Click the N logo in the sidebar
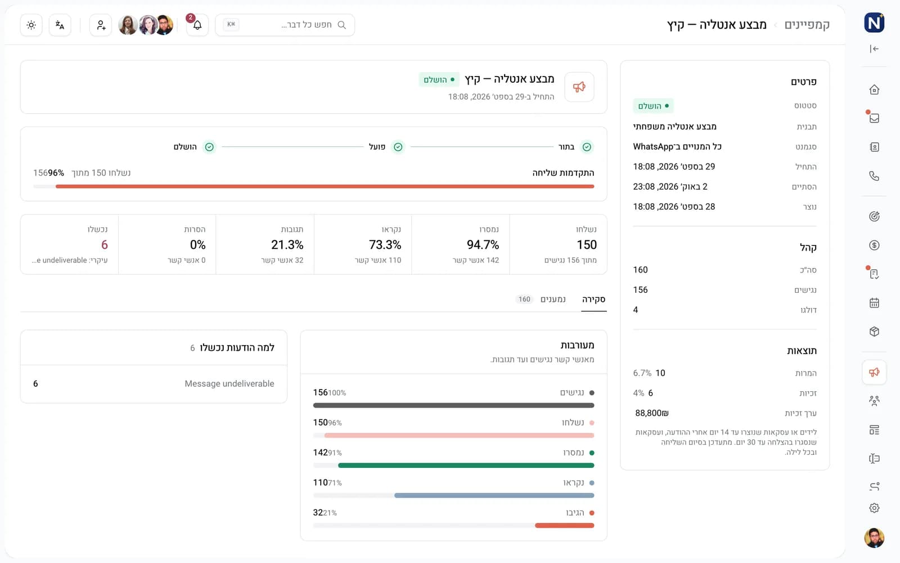Image resolution: width=900 pixels, height=563 pixels. [x=874, y=23]
